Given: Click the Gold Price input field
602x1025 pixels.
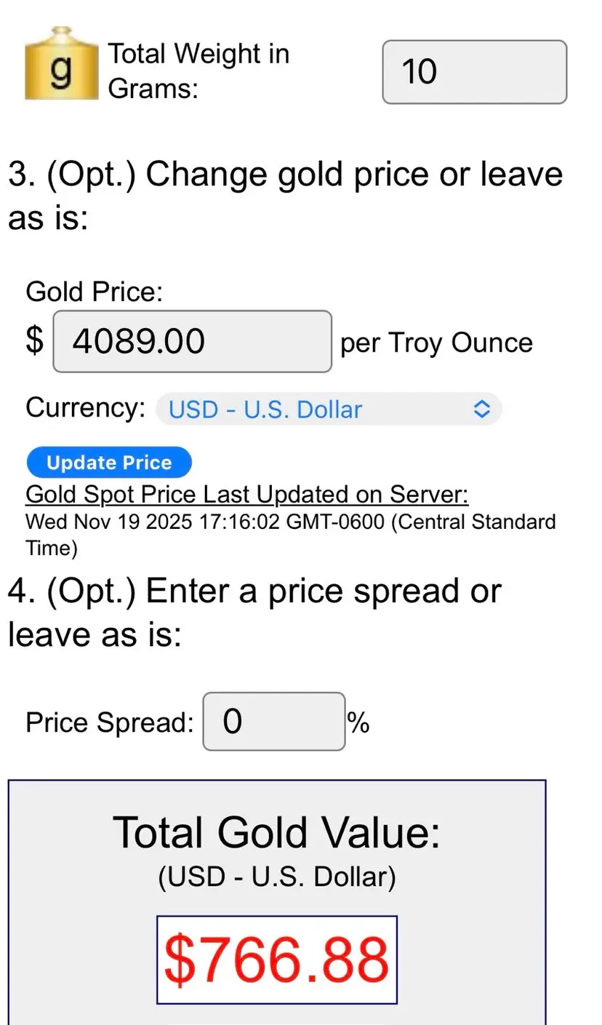Looking at the screenshot, I should point(192,341).
